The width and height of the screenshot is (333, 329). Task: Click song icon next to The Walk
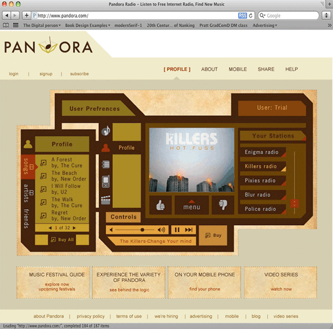(43, 202)
